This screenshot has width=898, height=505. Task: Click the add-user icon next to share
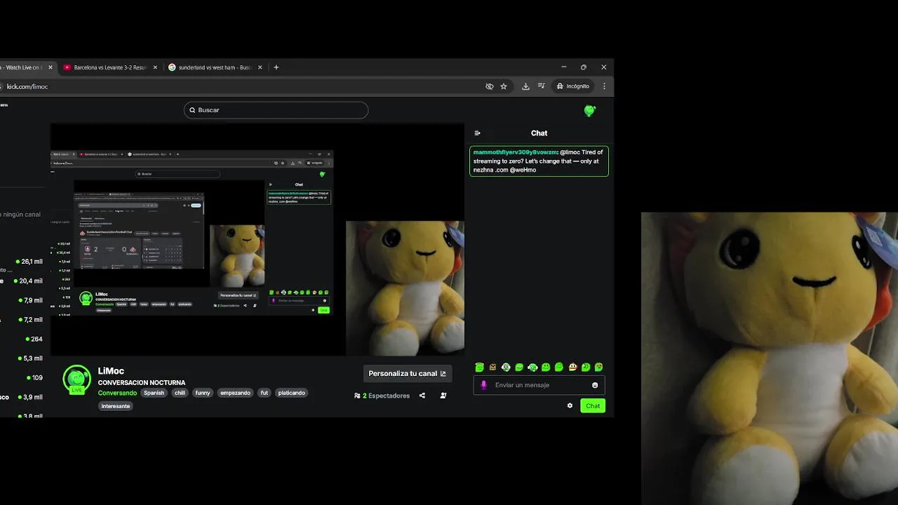(443, 396)
